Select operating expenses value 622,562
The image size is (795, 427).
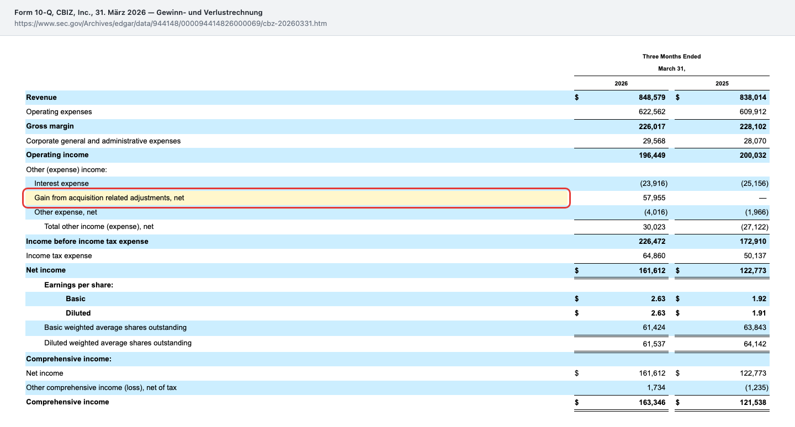tap(651, 112)
